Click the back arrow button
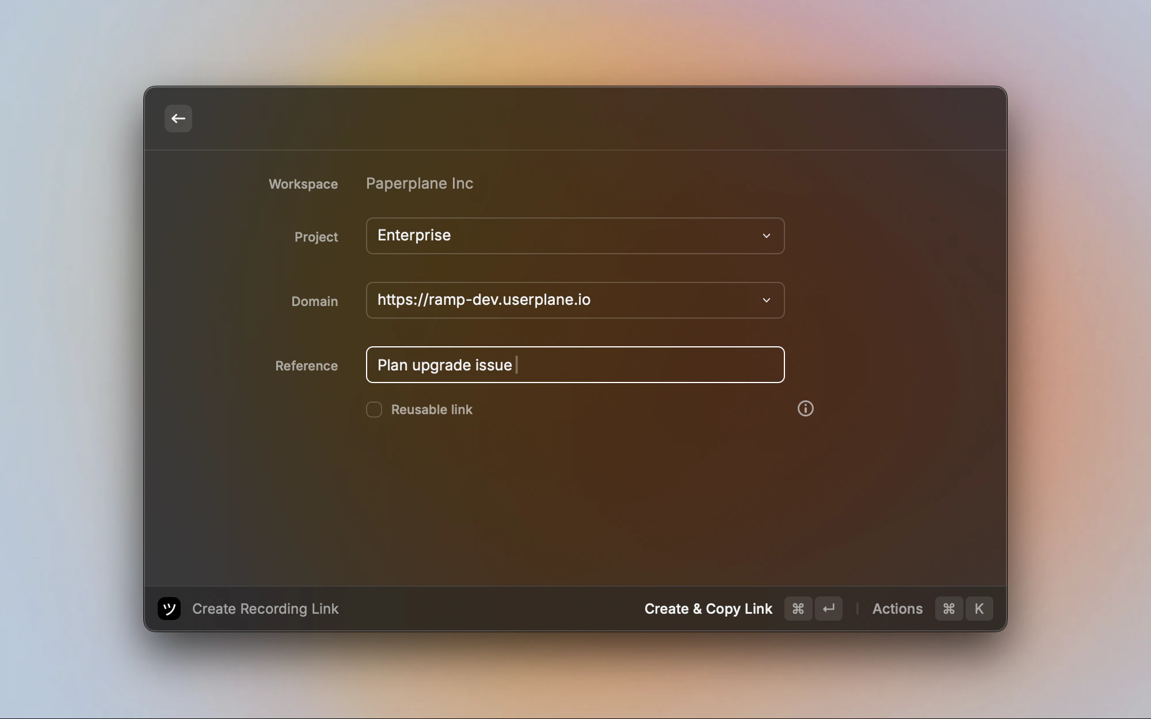Screen dimensions: 1151x719 [178, 118]
